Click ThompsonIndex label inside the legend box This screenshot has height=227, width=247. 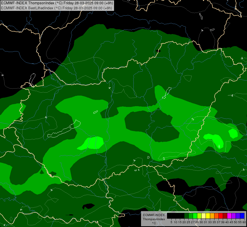[154, 219]
